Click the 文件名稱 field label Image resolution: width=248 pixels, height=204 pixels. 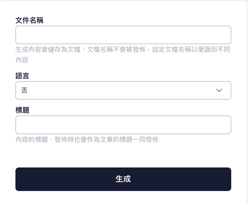29,20
